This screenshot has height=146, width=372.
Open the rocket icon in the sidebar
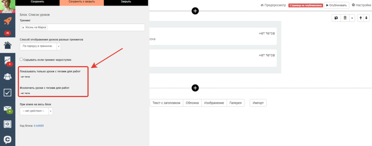(x=7, y=22)
